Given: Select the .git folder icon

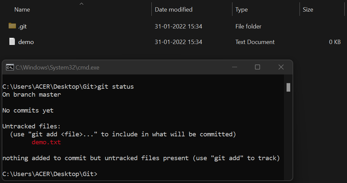Looking at the screenshot, I should coord(12,26).
